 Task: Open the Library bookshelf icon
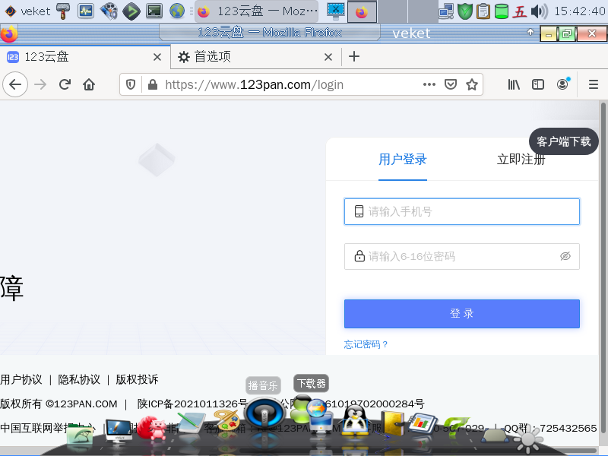point(514,84)
